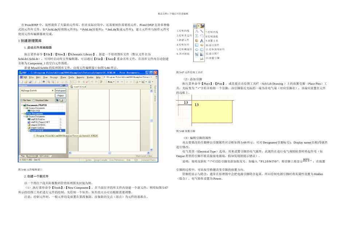Open the file path dropdown in menu bar

(151, 77)
